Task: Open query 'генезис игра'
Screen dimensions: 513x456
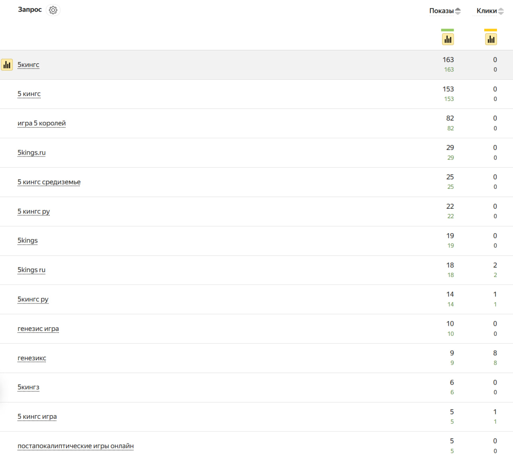Action: [x=38, y=329]
